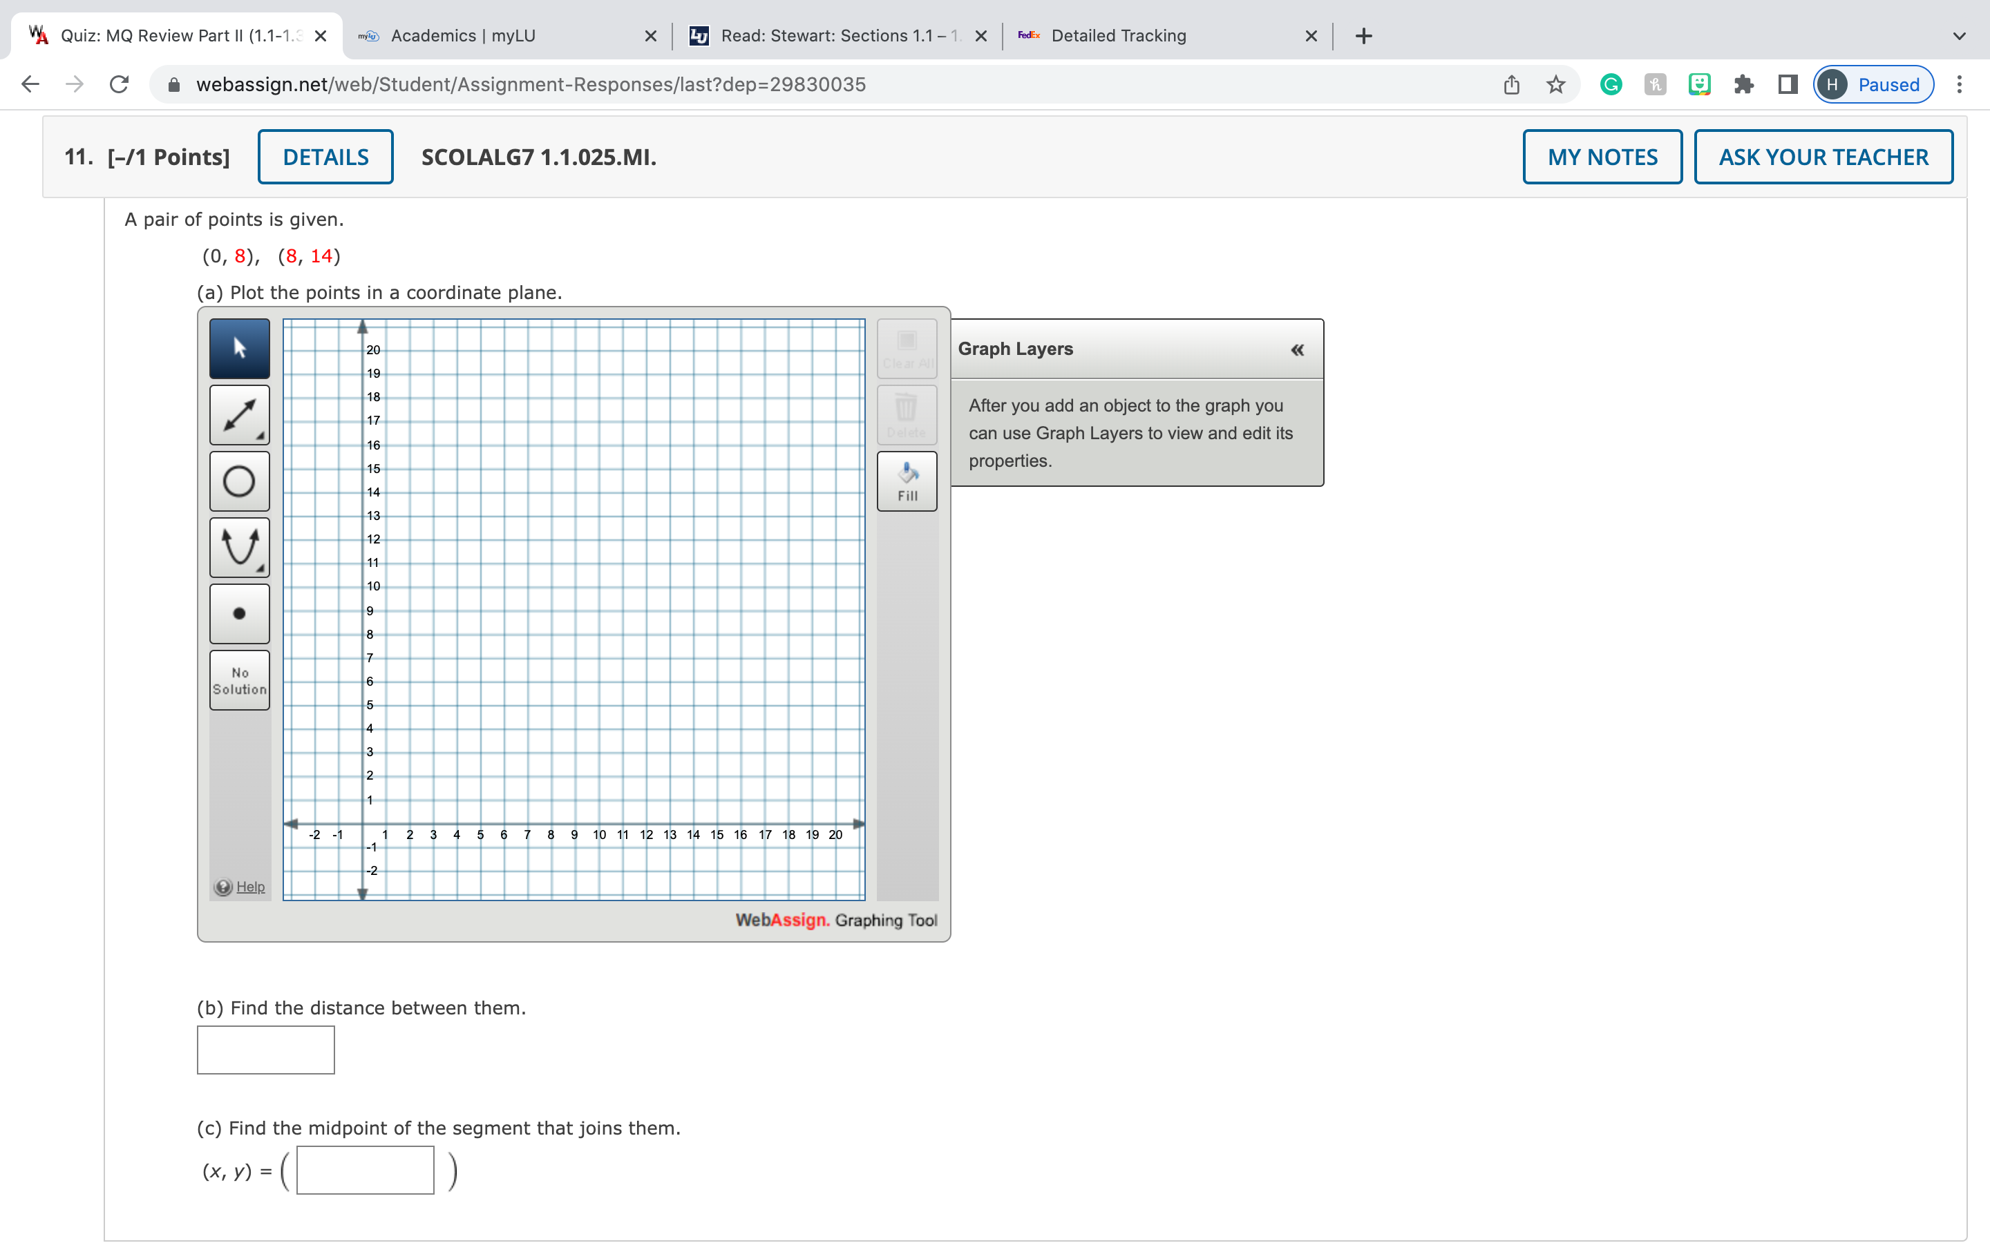Click the Fill paint bucket tool
The height and width of the screenshot is (1243, 1990).
click(906, 481)
